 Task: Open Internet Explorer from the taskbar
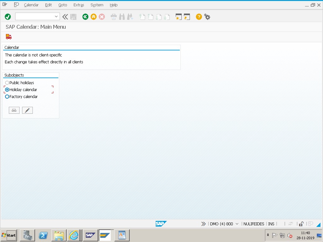(74, 235)
